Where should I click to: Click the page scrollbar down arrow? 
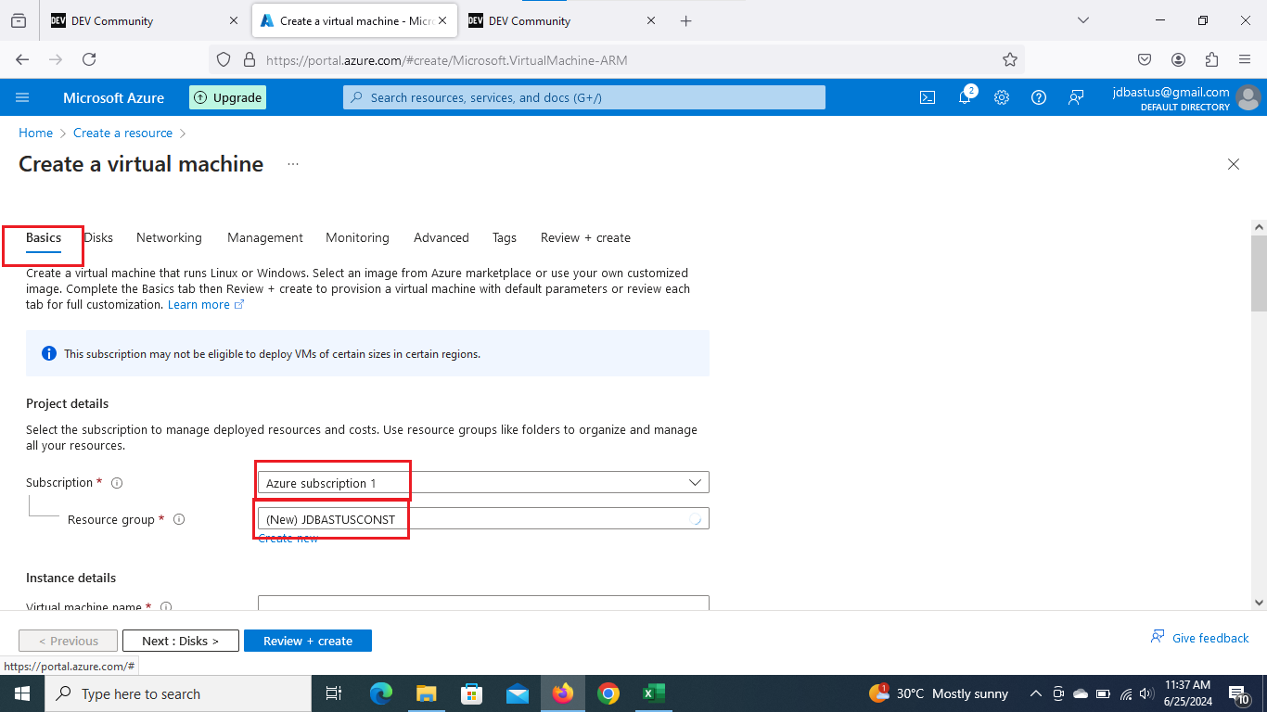(1259, 603)
